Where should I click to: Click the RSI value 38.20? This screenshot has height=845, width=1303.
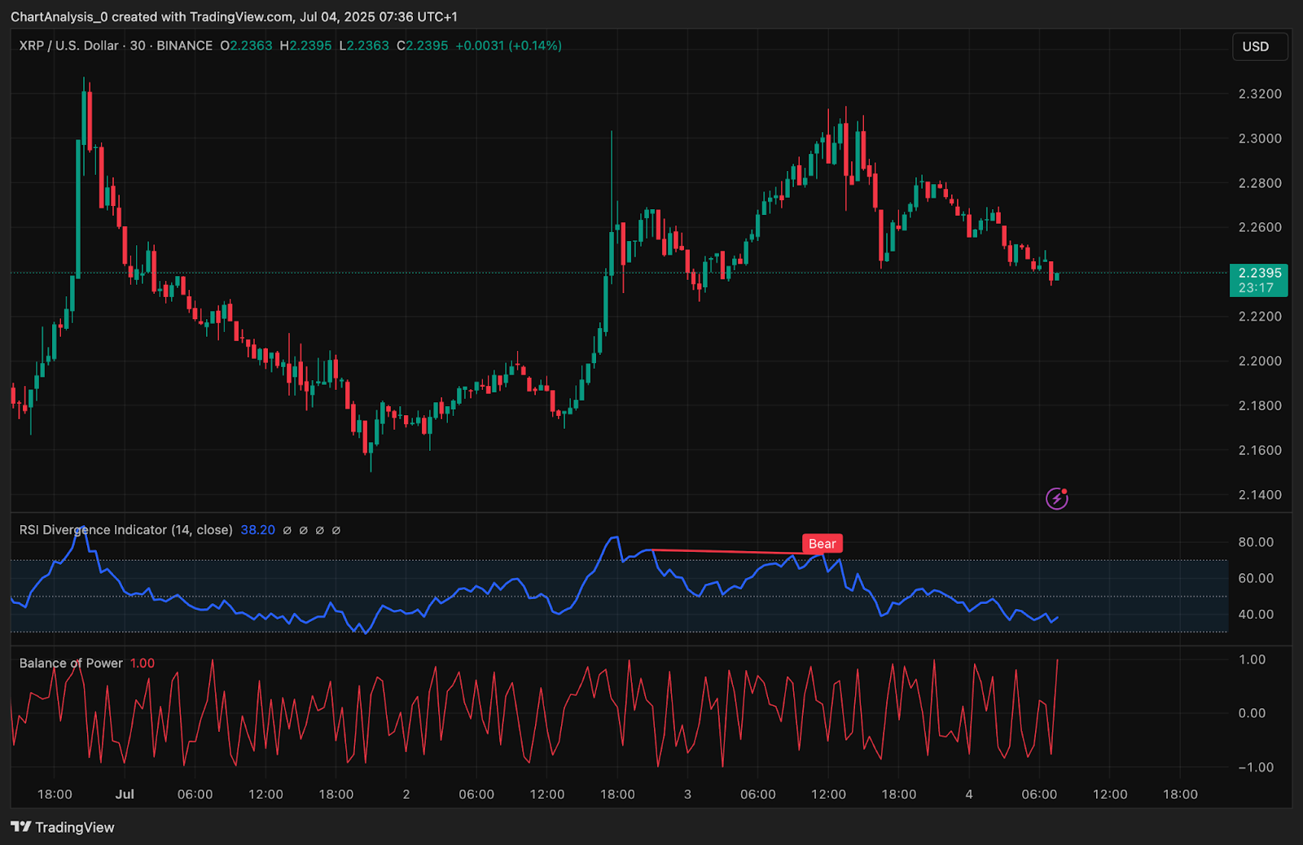[x=257, y=530]
